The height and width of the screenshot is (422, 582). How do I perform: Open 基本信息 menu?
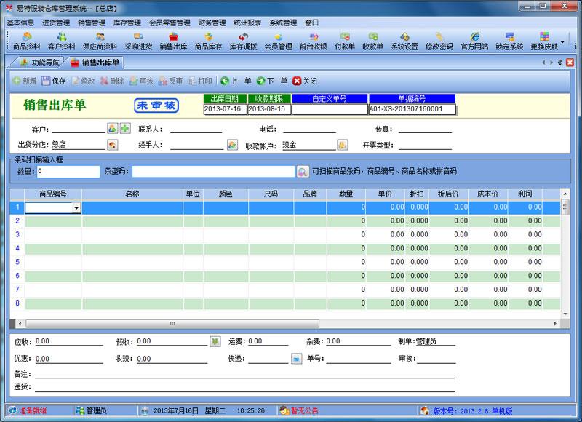[x=20, y=23]
